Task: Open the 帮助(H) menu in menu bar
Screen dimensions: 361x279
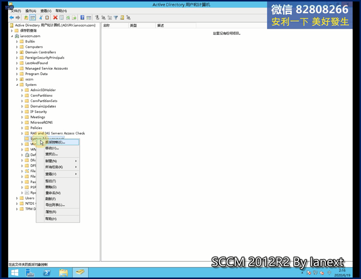Action: (x=61, y=11)
